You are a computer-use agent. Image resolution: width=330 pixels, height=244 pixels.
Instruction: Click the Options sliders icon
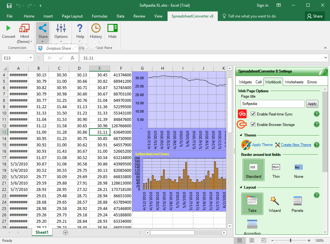[61, 28]
